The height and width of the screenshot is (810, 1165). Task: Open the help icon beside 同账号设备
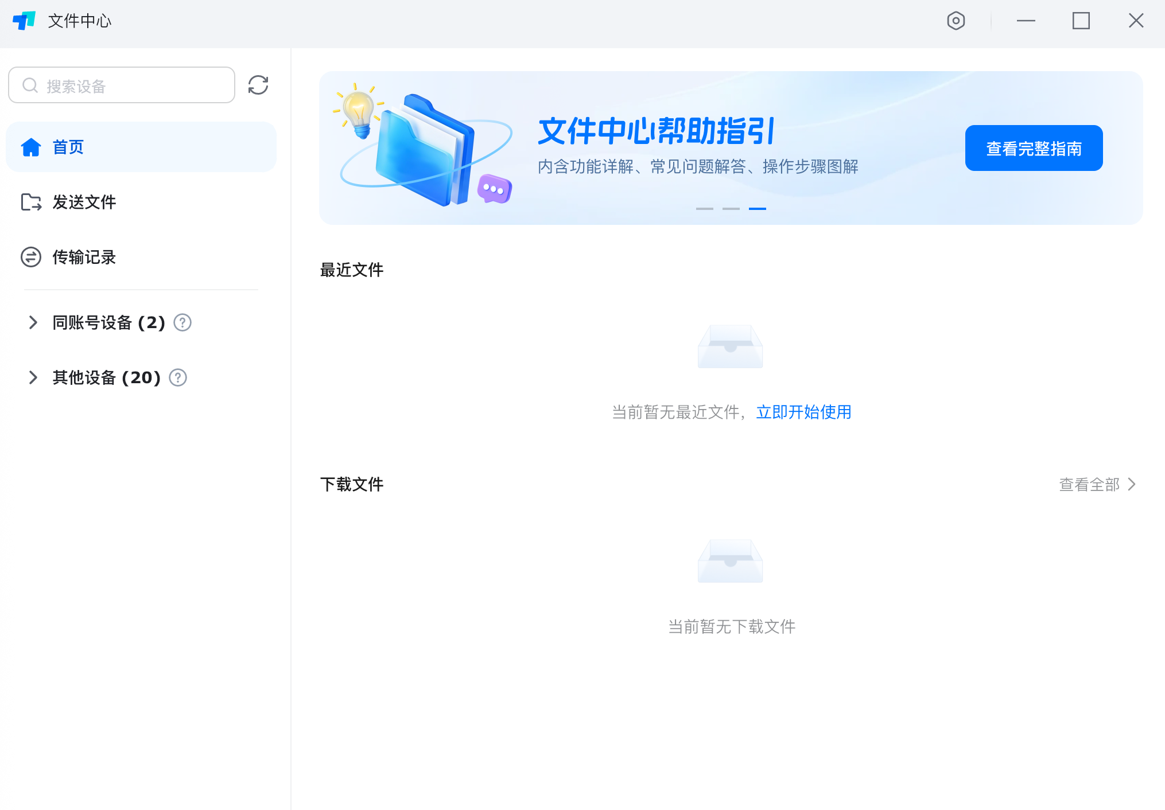click(x=182, y=322)
